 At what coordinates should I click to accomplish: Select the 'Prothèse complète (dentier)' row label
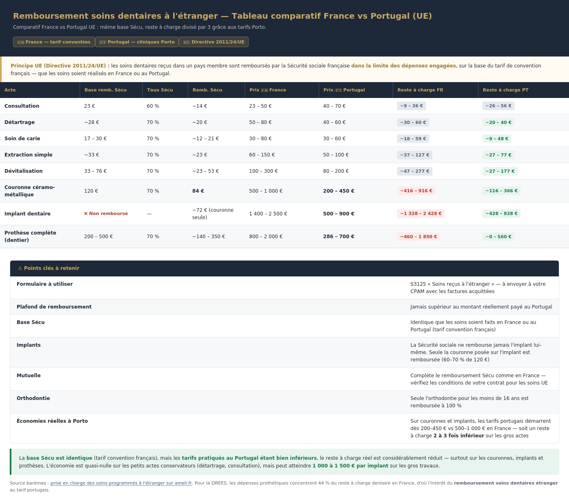[30, 237]
